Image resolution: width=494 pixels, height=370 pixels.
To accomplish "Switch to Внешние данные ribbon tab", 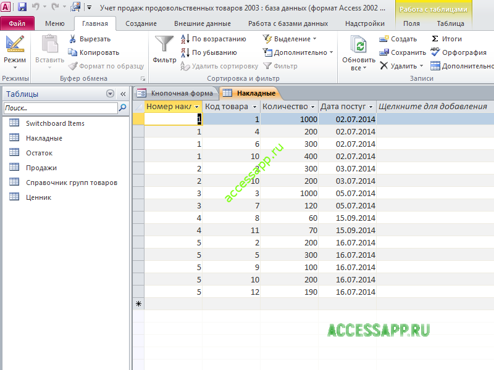I will [203, 23].
